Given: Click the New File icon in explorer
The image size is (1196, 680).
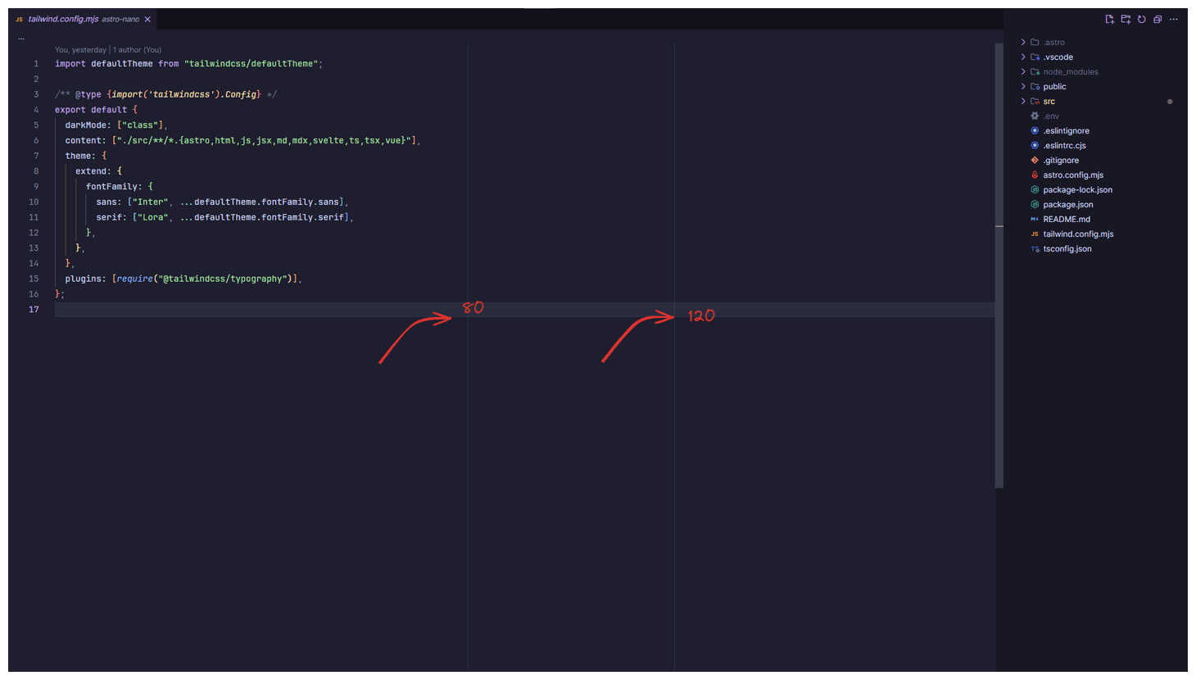Looking at the screenshot, I should [1109, 19].
